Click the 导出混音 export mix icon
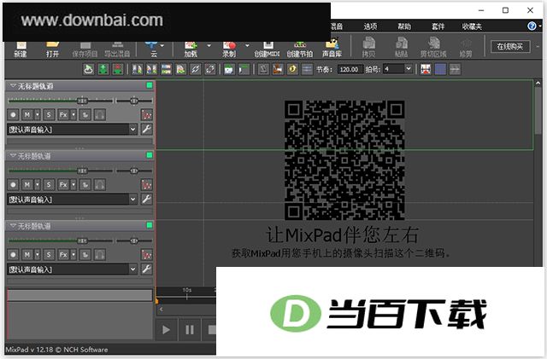Screen dimensions: 547x359 (x=117, y=49)
